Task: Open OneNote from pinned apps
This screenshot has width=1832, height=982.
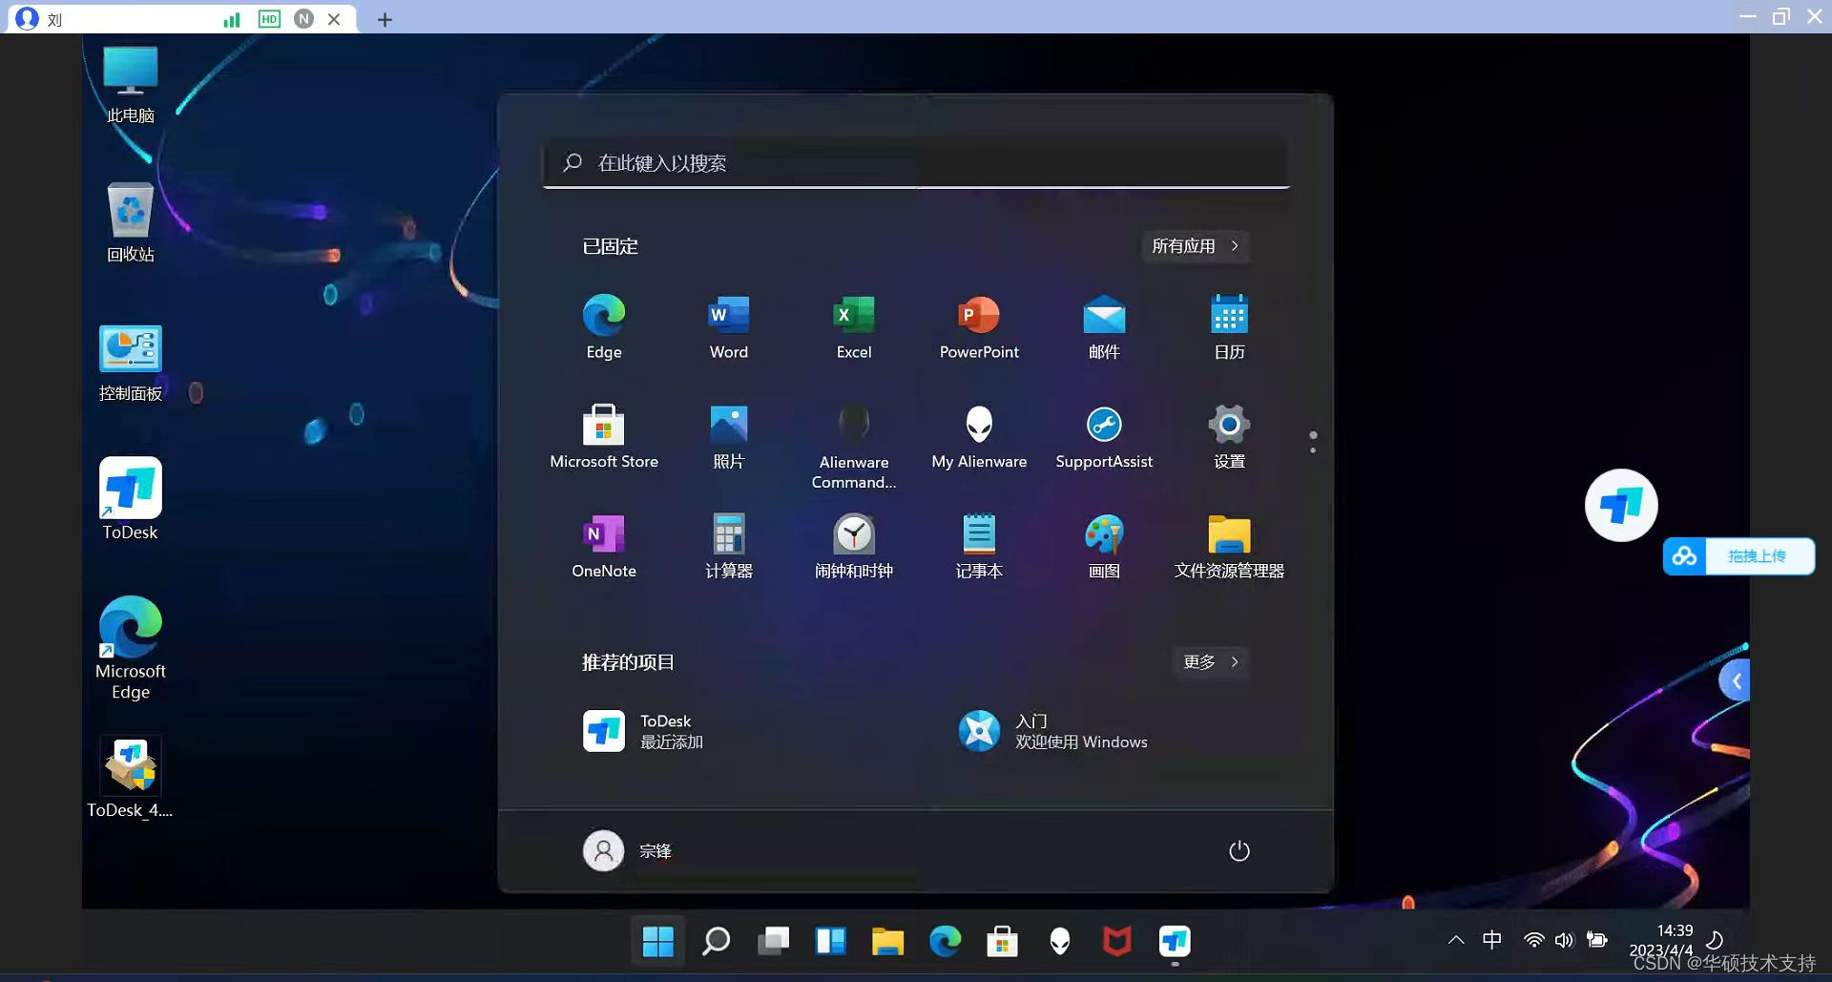Action: pos(604,547)
